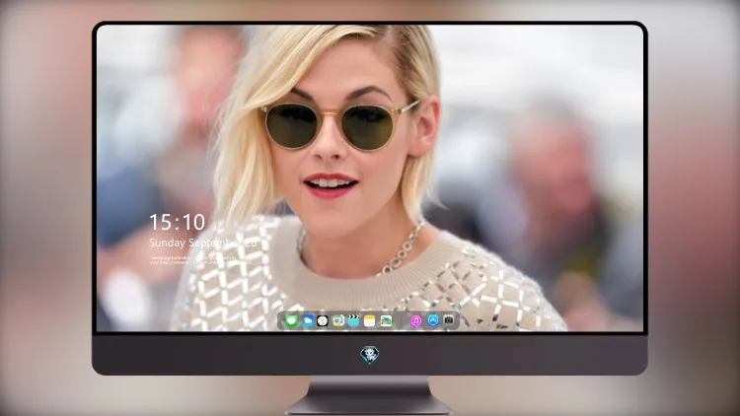Click the 15:10 clock widget
This screenshot has height=416, width=740.
pos(178,222)
